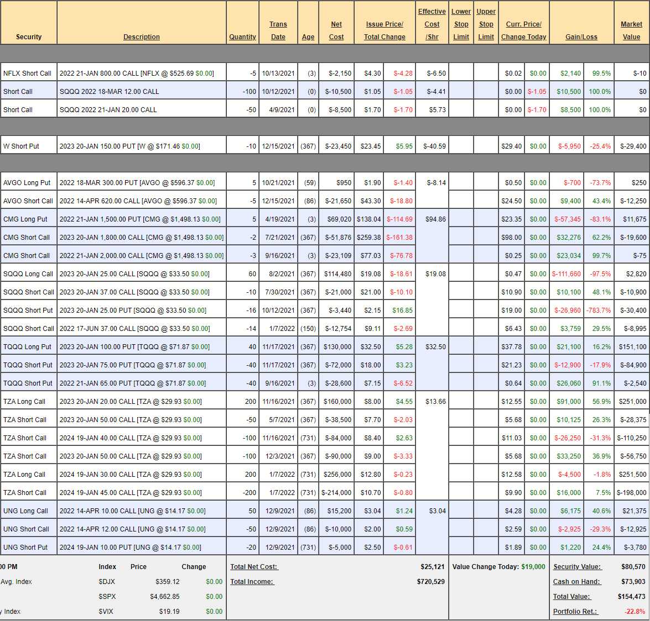Screen dimensions: 650x621
Task: Sort by the Net Cost header
Action: 336,30
